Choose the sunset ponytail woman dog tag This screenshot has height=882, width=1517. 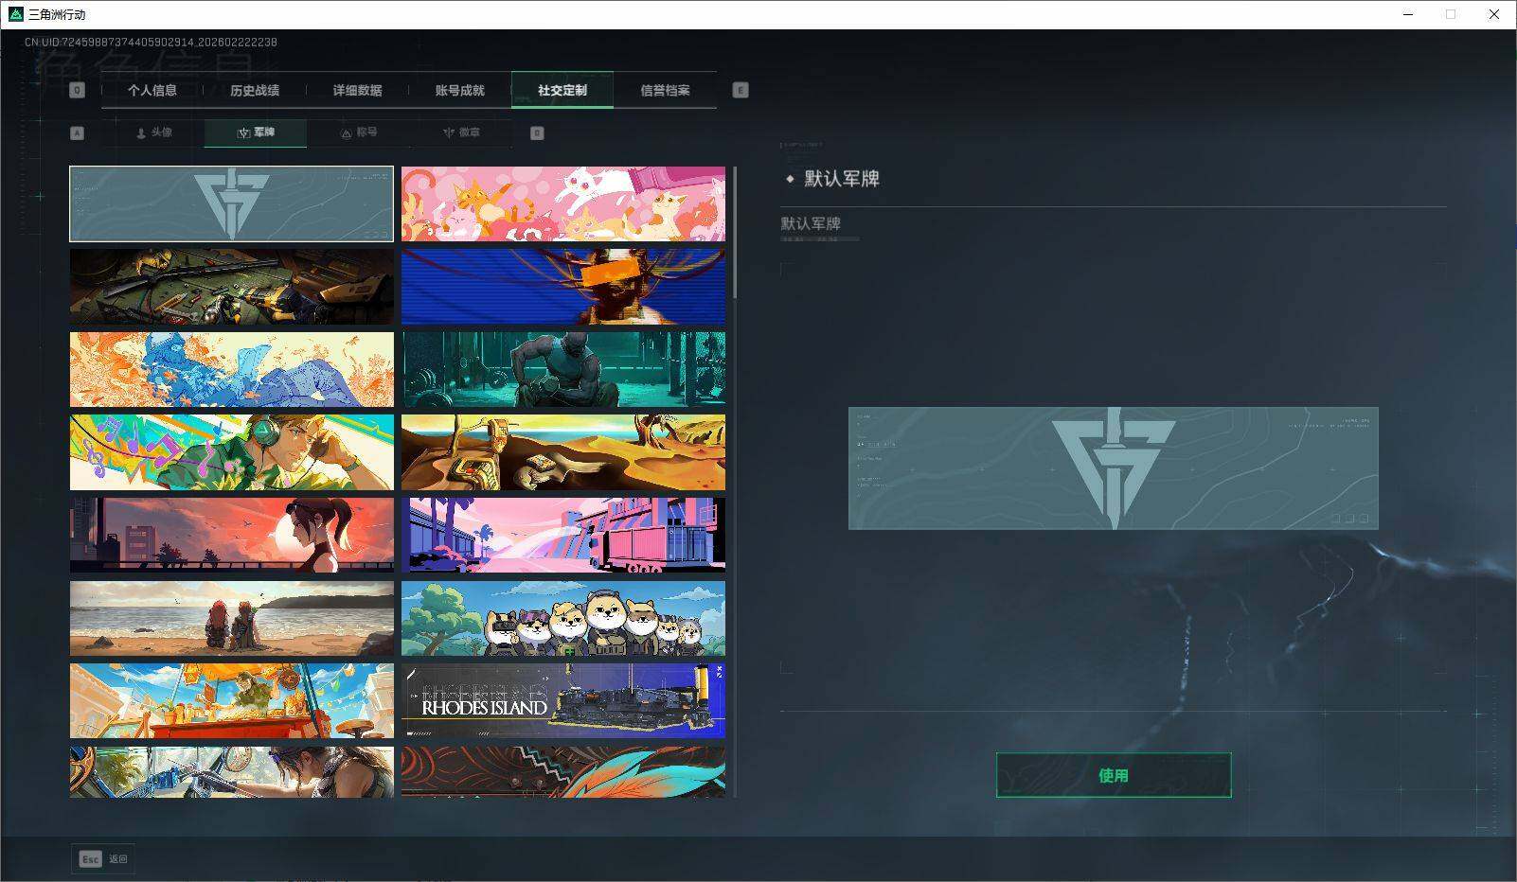[231, 535]
